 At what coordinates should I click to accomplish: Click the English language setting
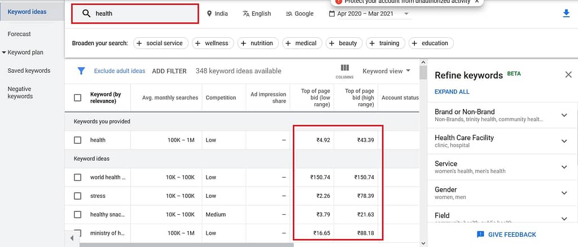click(257, 14)
